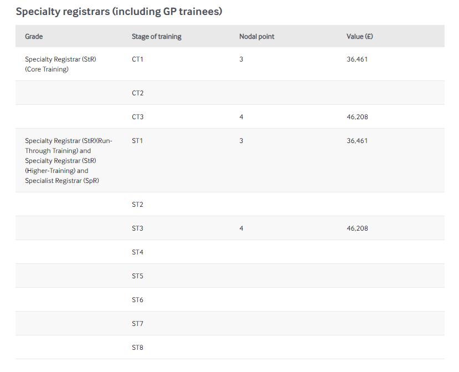Click the 46,208 value in the ST3 row
The image size is (459, 372).
pyautogui.click(x=357, y=228)
